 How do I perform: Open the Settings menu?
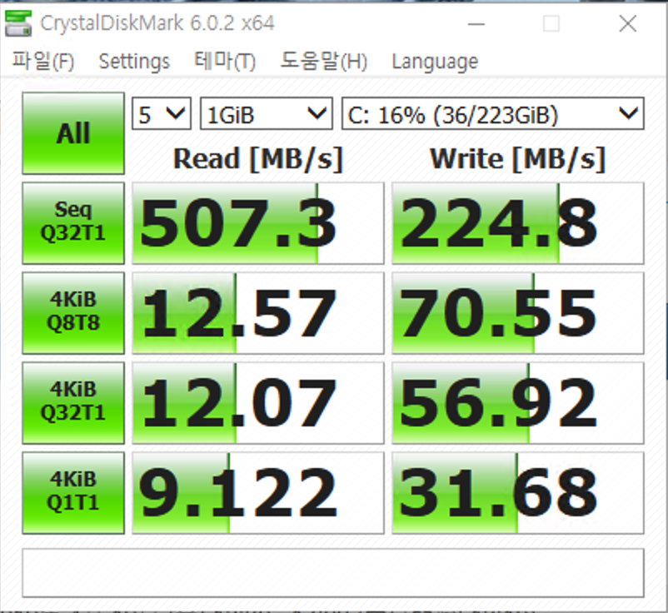tap(134, 62)
